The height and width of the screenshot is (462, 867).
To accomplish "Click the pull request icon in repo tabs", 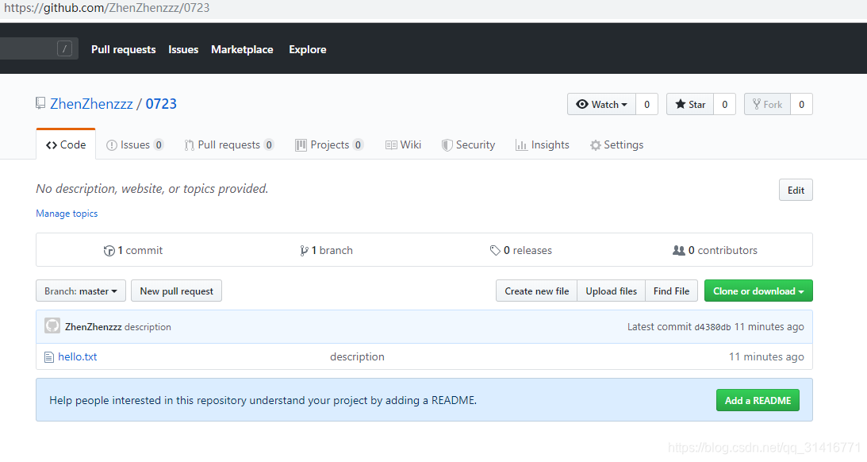I will tap(189, 145).
